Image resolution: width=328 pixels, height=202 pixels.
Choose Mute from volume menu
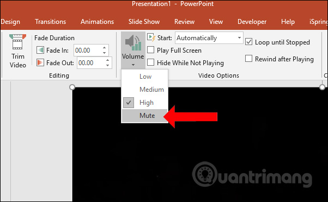[144, 116]
